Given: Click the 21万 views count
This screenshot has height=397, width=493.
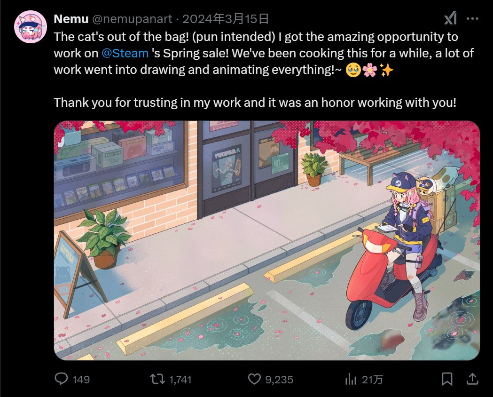Looking at the screenshot, I should pos(372,379).
